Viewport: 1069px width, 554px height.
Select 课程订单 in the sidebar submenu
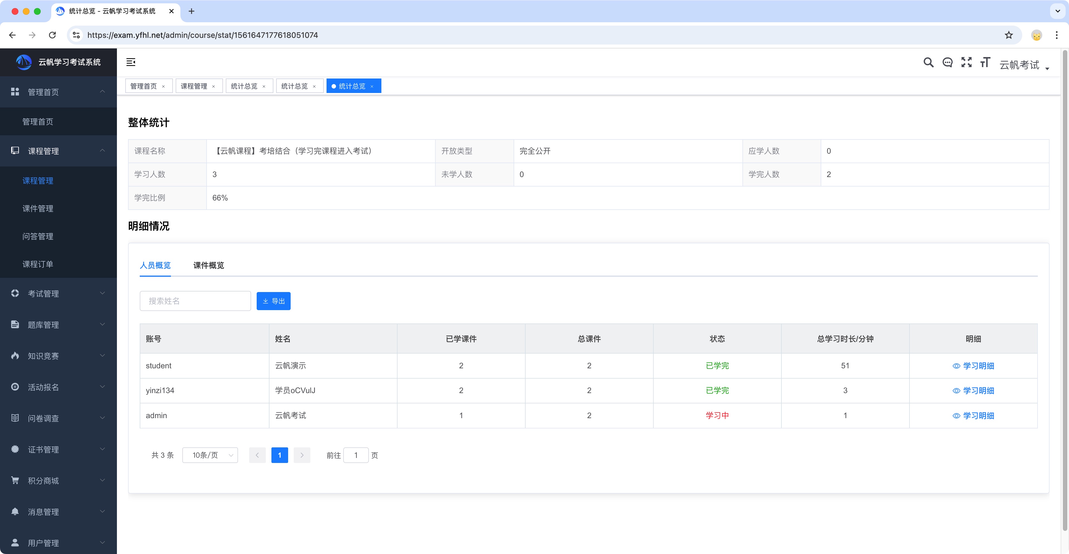click(x=38, y=264)
